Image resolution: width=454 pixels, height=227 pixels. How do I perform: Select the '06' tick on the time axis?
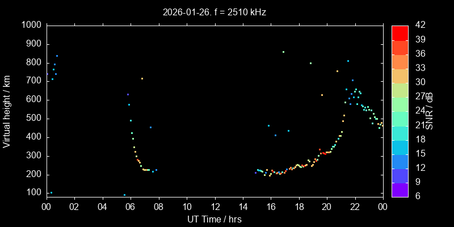click(131, 207)
